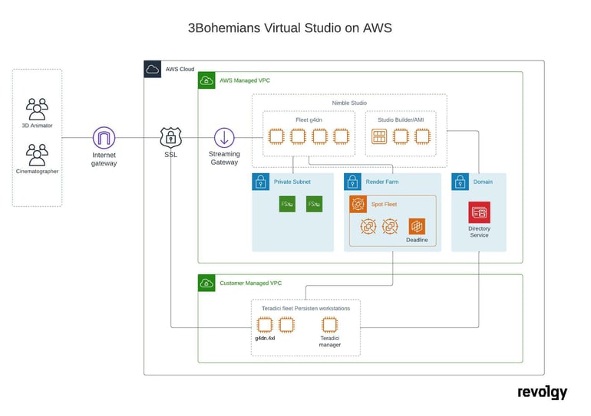Viewport: 591px width, 416px height.
Task: Select the Streaming Gateway download icon
Action: point(224,138)
